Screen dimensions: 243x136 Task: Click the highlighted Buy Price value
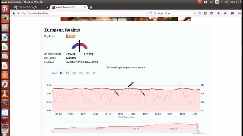click(71, 36)
